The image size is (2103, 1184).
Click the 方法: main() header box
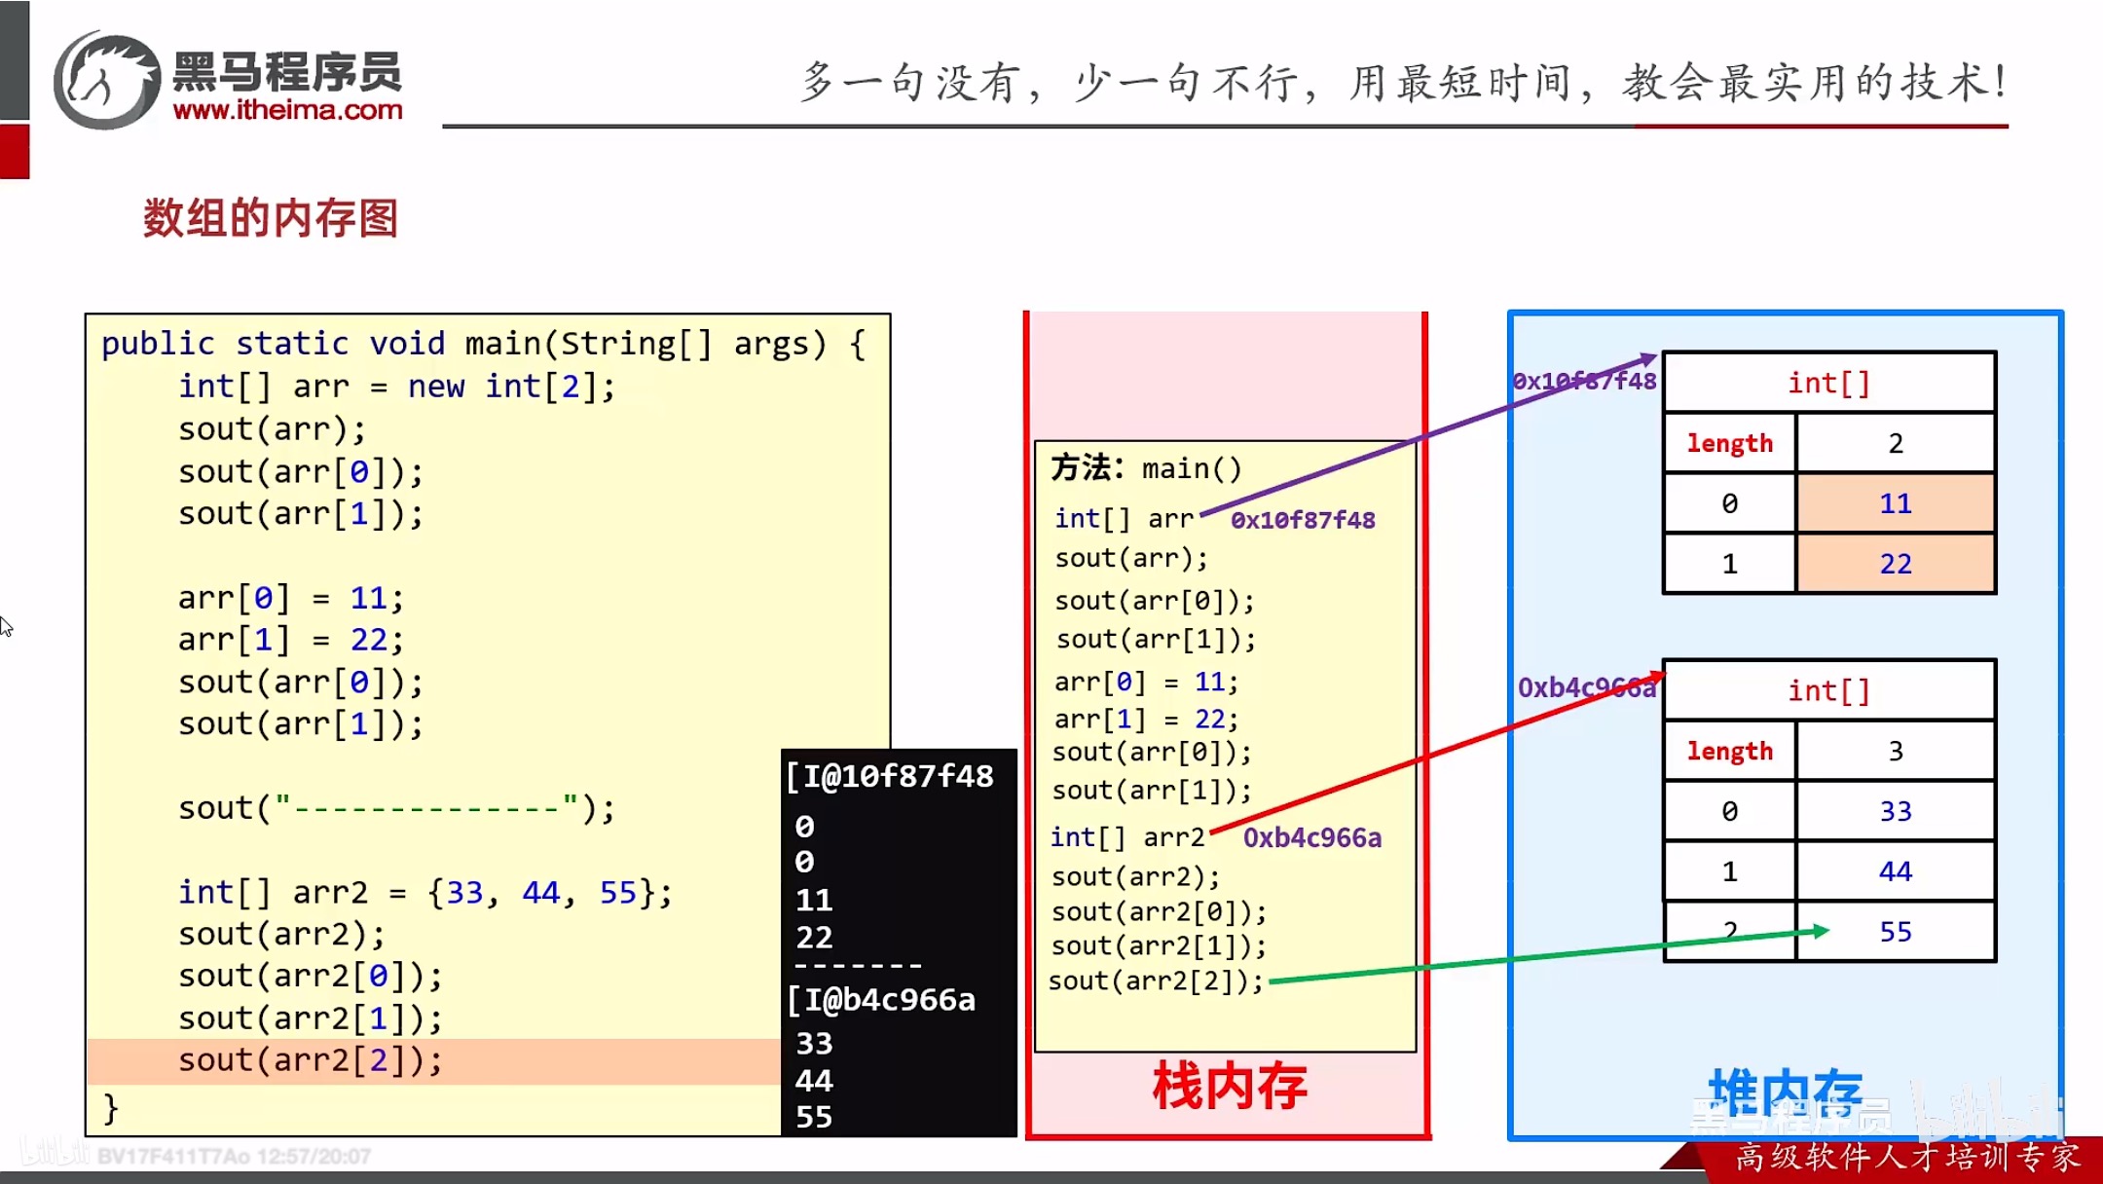(1144, 467)
